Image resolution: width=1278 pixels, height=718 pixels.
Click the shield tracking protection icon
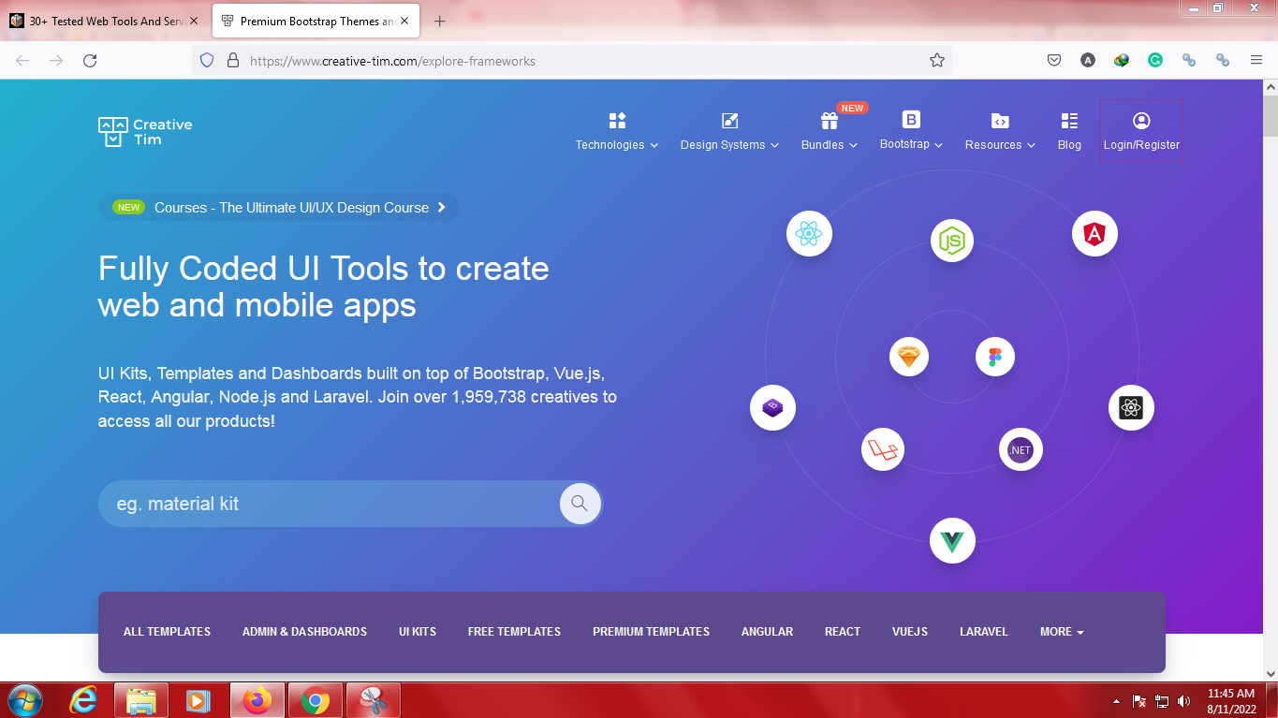pos(209,61)
